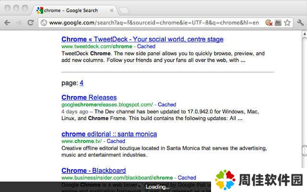307x192 pixels.
Task: Open the wrench settings menu
Action: click(300, 23)
